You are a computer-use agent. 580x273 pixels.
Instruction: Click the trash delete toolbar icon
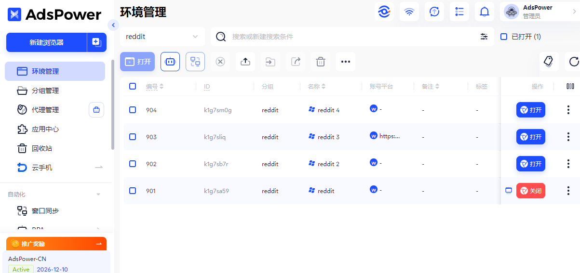pyautogui.click(x=321, y=62)
